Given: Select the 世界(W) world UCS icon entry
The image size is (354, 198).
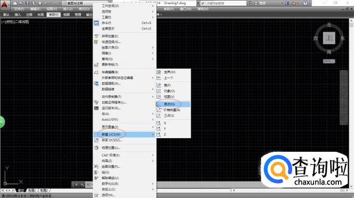Looking at the screenshot, I should point(159,72).
